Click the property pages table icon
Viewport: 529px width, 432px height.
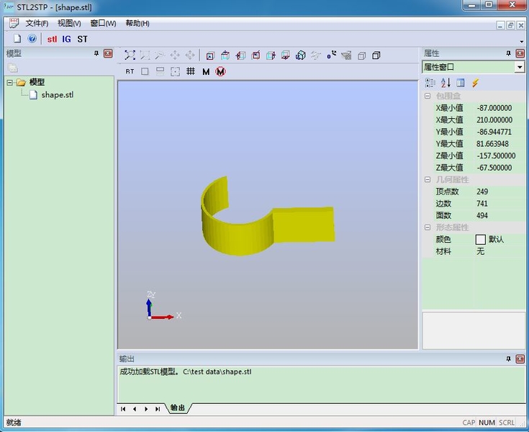pyautogui.click(x=461, y=83)
